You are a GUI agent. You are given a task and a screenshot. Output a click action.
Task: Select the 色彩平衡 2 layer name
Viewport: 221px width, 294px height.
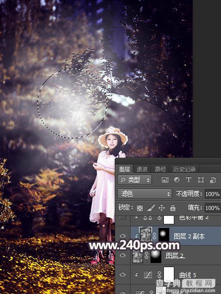click(x=194, y=218)
